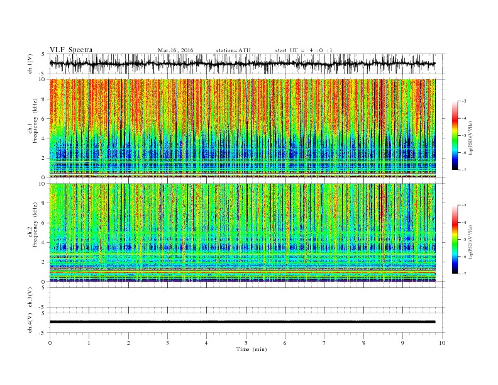Click the ch.1 colorbar "log(PSD)(V²/Hz)" label

coord(470,138)
